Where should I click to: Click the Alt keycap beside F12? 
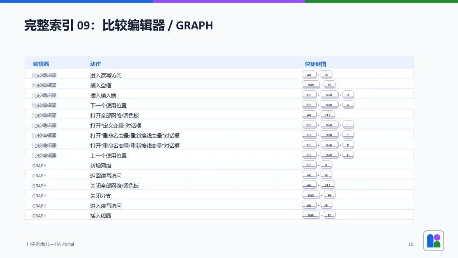[x=309, y=185]
